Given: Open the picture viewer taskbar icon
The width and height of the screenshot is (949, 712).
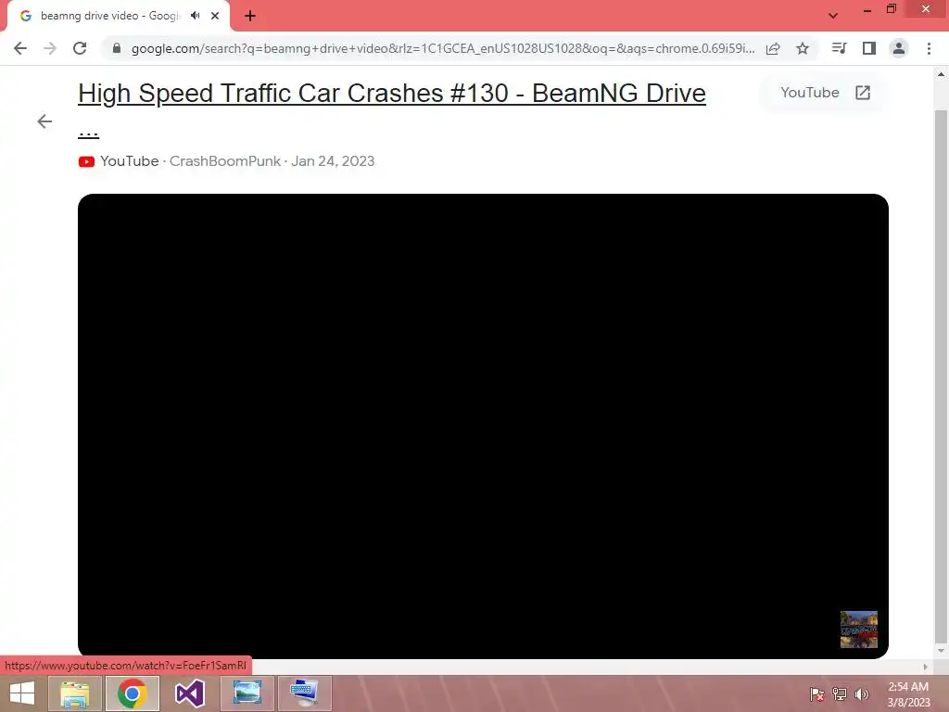Looking at the screenshot, I should [247, 693].
